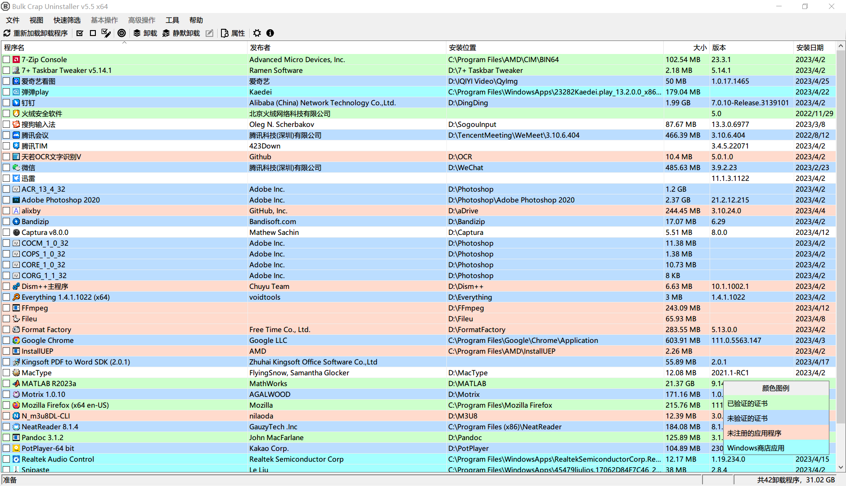Check the box next to Adobe Photoshop 2020
Image resolution: width=846 pixels, height=486 pixels.
(x=6, y=200)
